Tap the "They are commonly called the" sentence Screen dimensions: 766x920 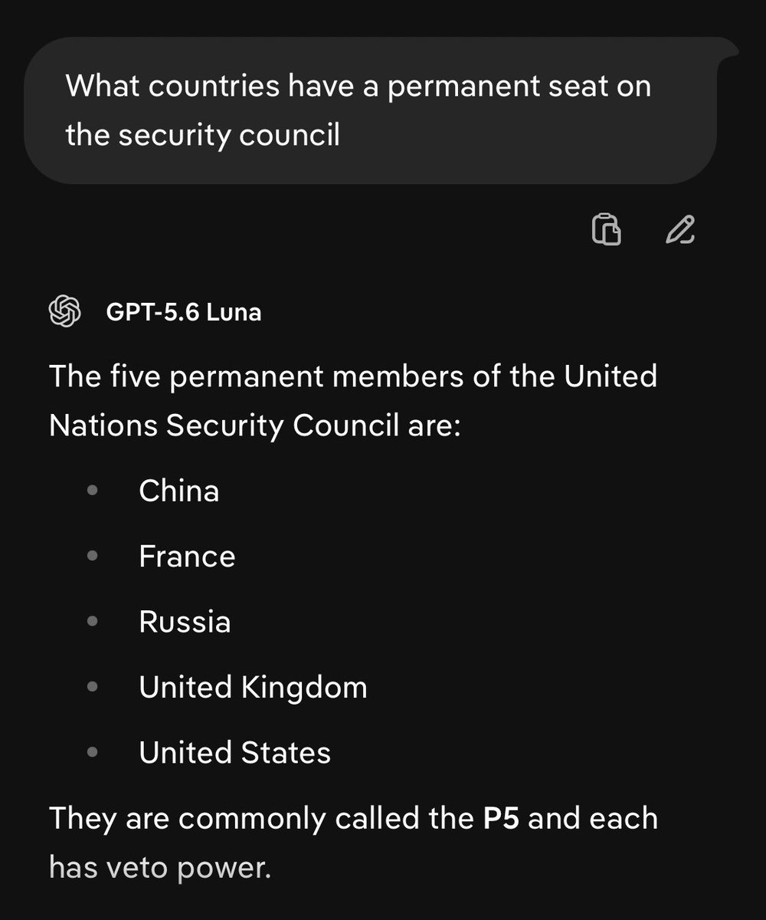pos(261,819)
